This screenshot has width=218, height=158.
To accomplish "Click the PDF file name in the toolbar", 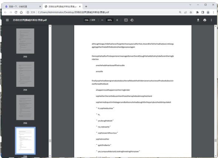I will point(30,20).
